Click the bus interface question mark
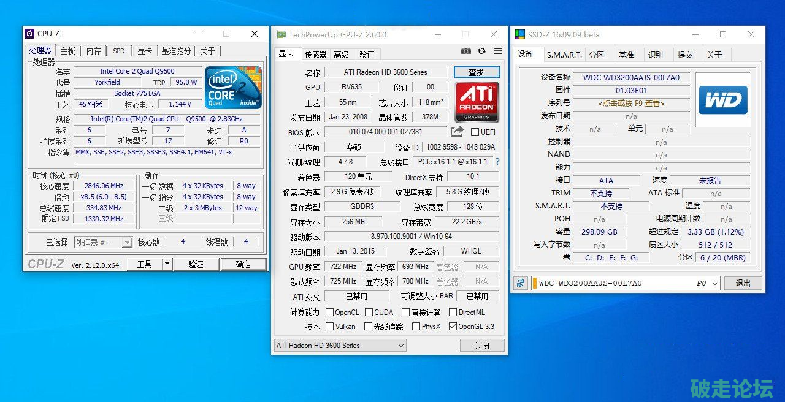 [497, 162]
